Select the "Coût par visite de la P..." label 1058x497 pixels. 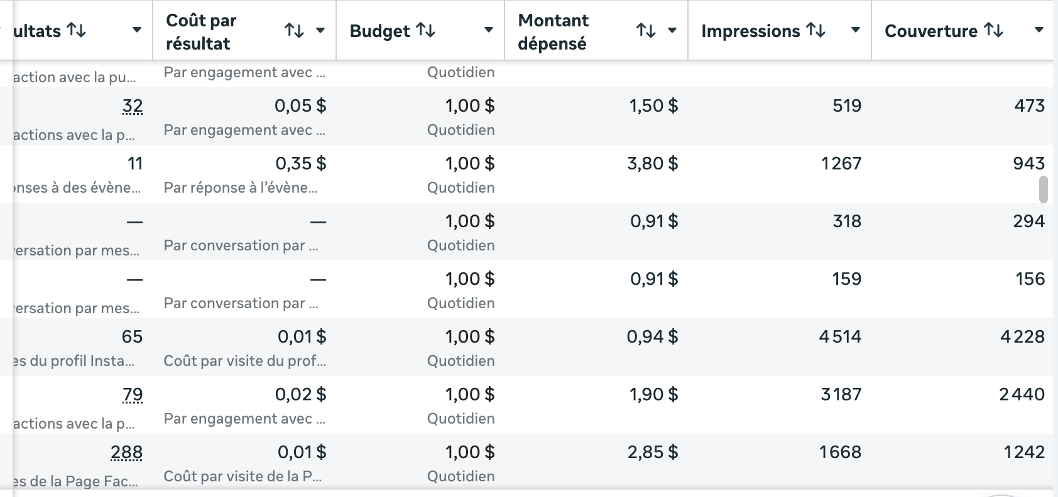click(243, 476)
